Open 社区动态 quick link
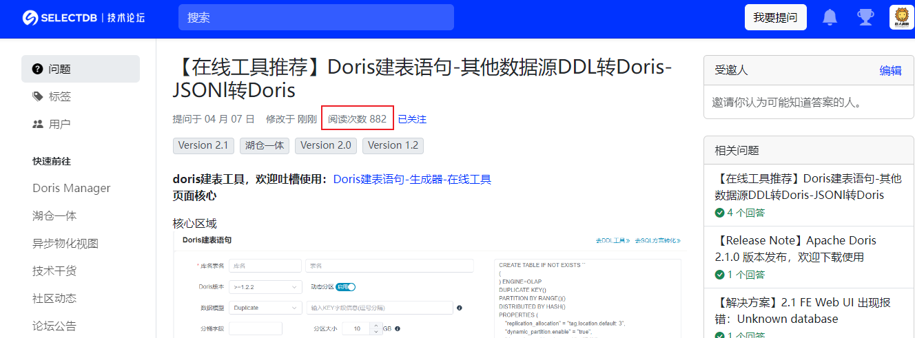Viewport: 915px width, 338px height. (x=54, y=298)
